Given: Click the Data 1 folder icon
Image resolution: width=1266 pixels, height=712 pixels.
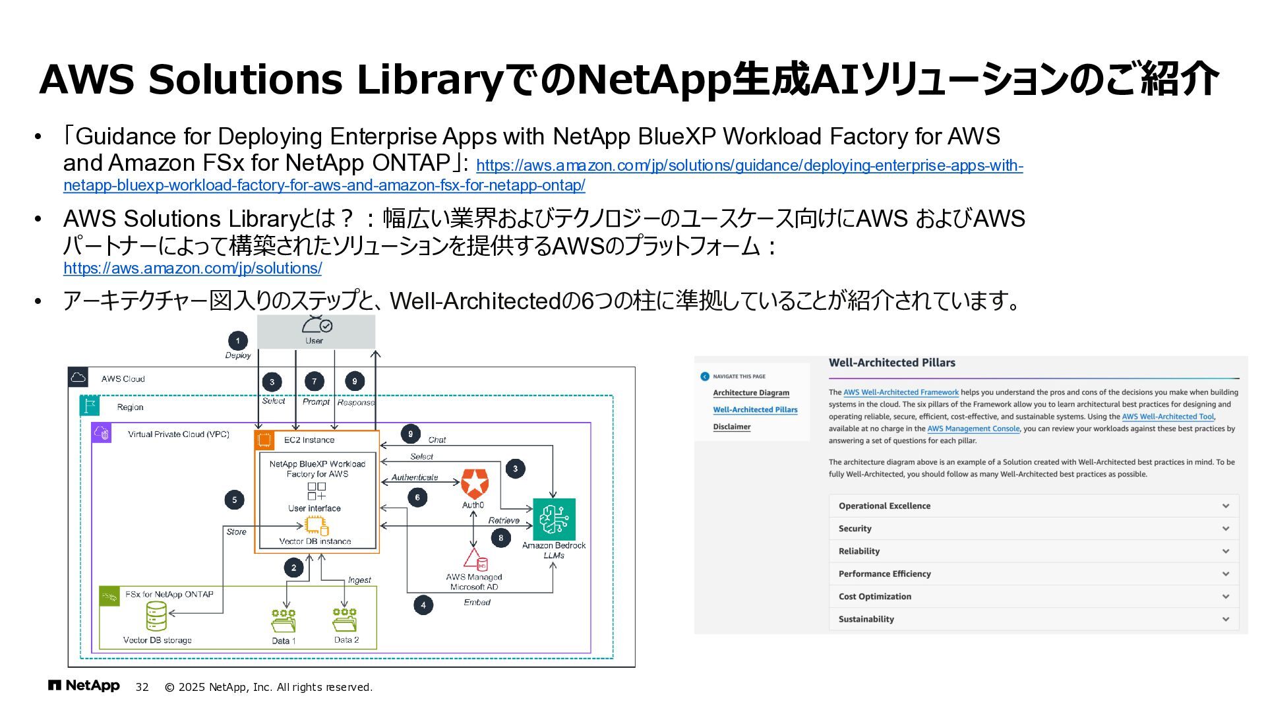Looking at the screenshot, I should tap(284, 621).
